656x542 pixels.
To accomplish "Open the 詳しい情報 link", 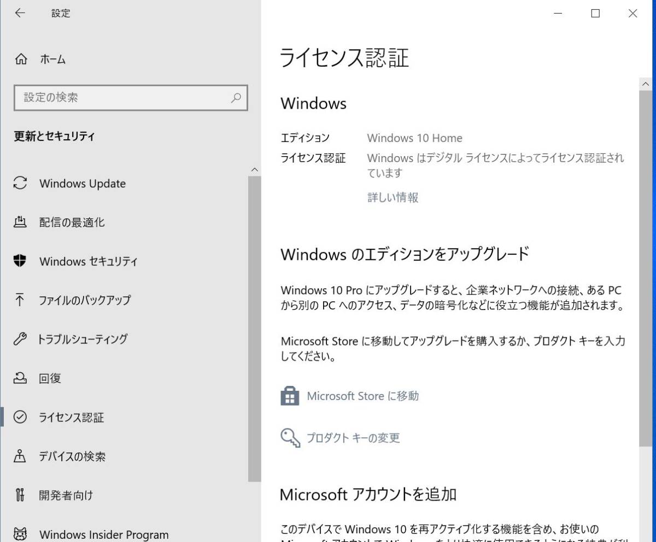I will pyautogui.click(x=393, y=197).
